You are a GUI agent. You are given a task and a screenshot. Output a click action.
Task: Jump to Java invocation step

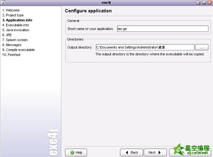pos(16,30)
